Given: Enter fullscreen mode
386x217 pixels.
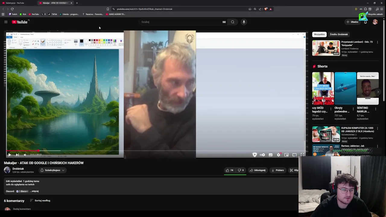Looking at the screenshot, I should [x=302, y=155].
